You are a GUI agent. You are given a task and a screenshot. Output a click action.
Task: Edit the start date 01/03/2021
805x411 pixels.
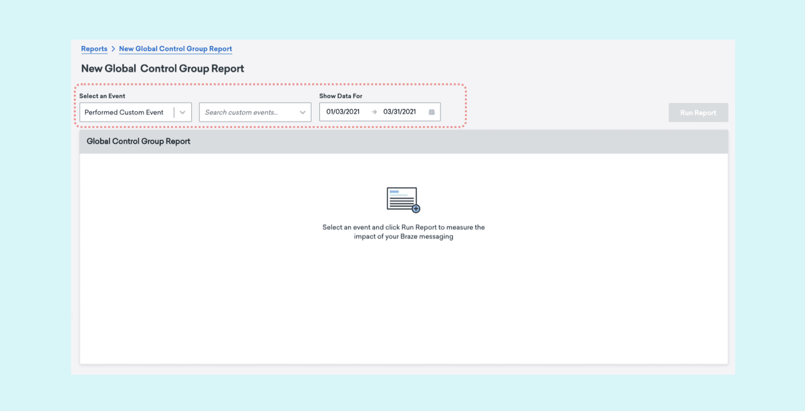343,112
